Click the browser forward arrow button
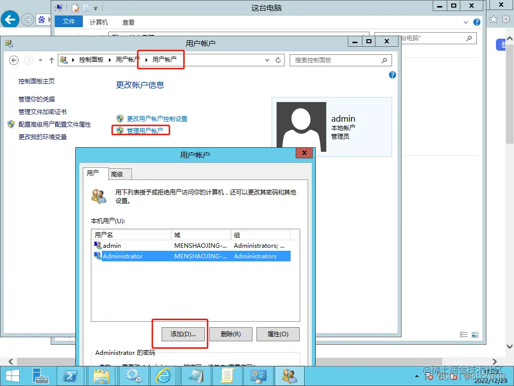 tap(28, 20)
